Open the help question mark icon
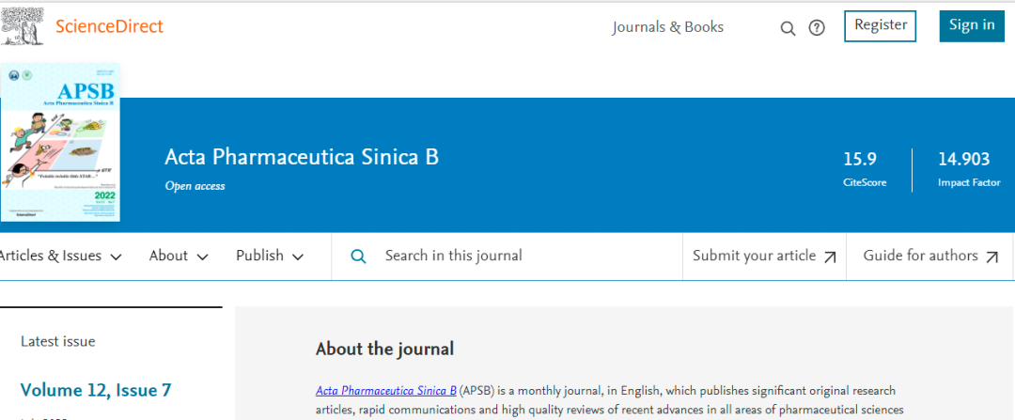1015x420 pixels. pos(817,28)
